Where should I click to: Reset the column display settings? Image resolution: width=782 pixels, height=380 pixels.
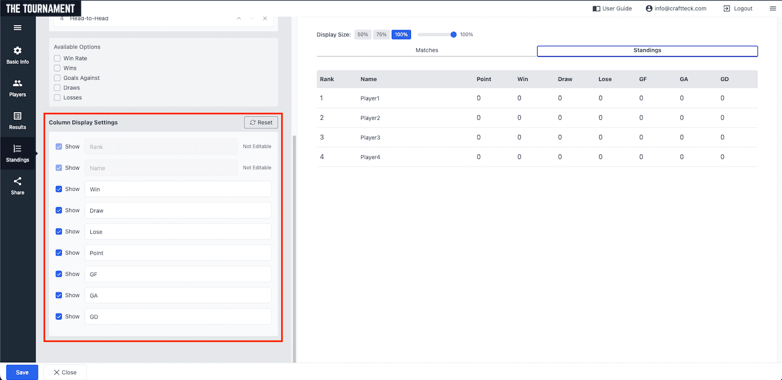(x=261, y=122)
